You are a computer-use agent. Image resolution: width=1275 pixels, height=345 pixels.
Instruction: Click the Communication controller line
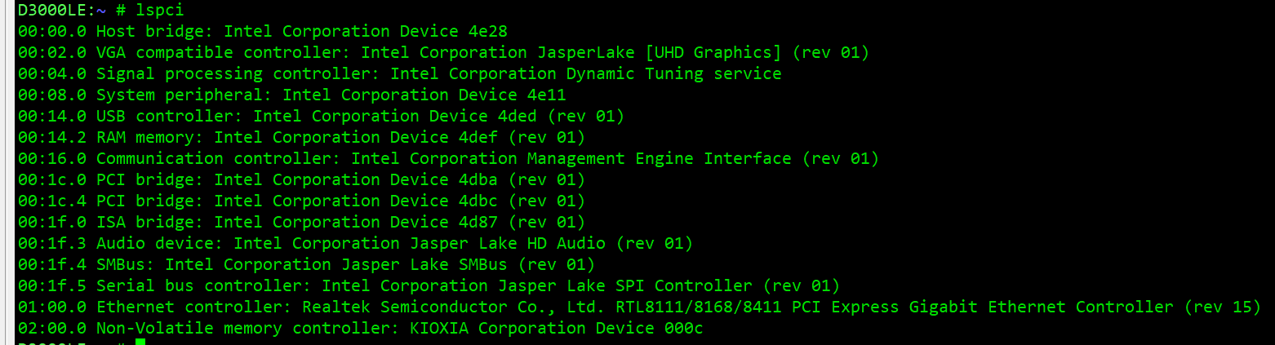click(448, 159)
